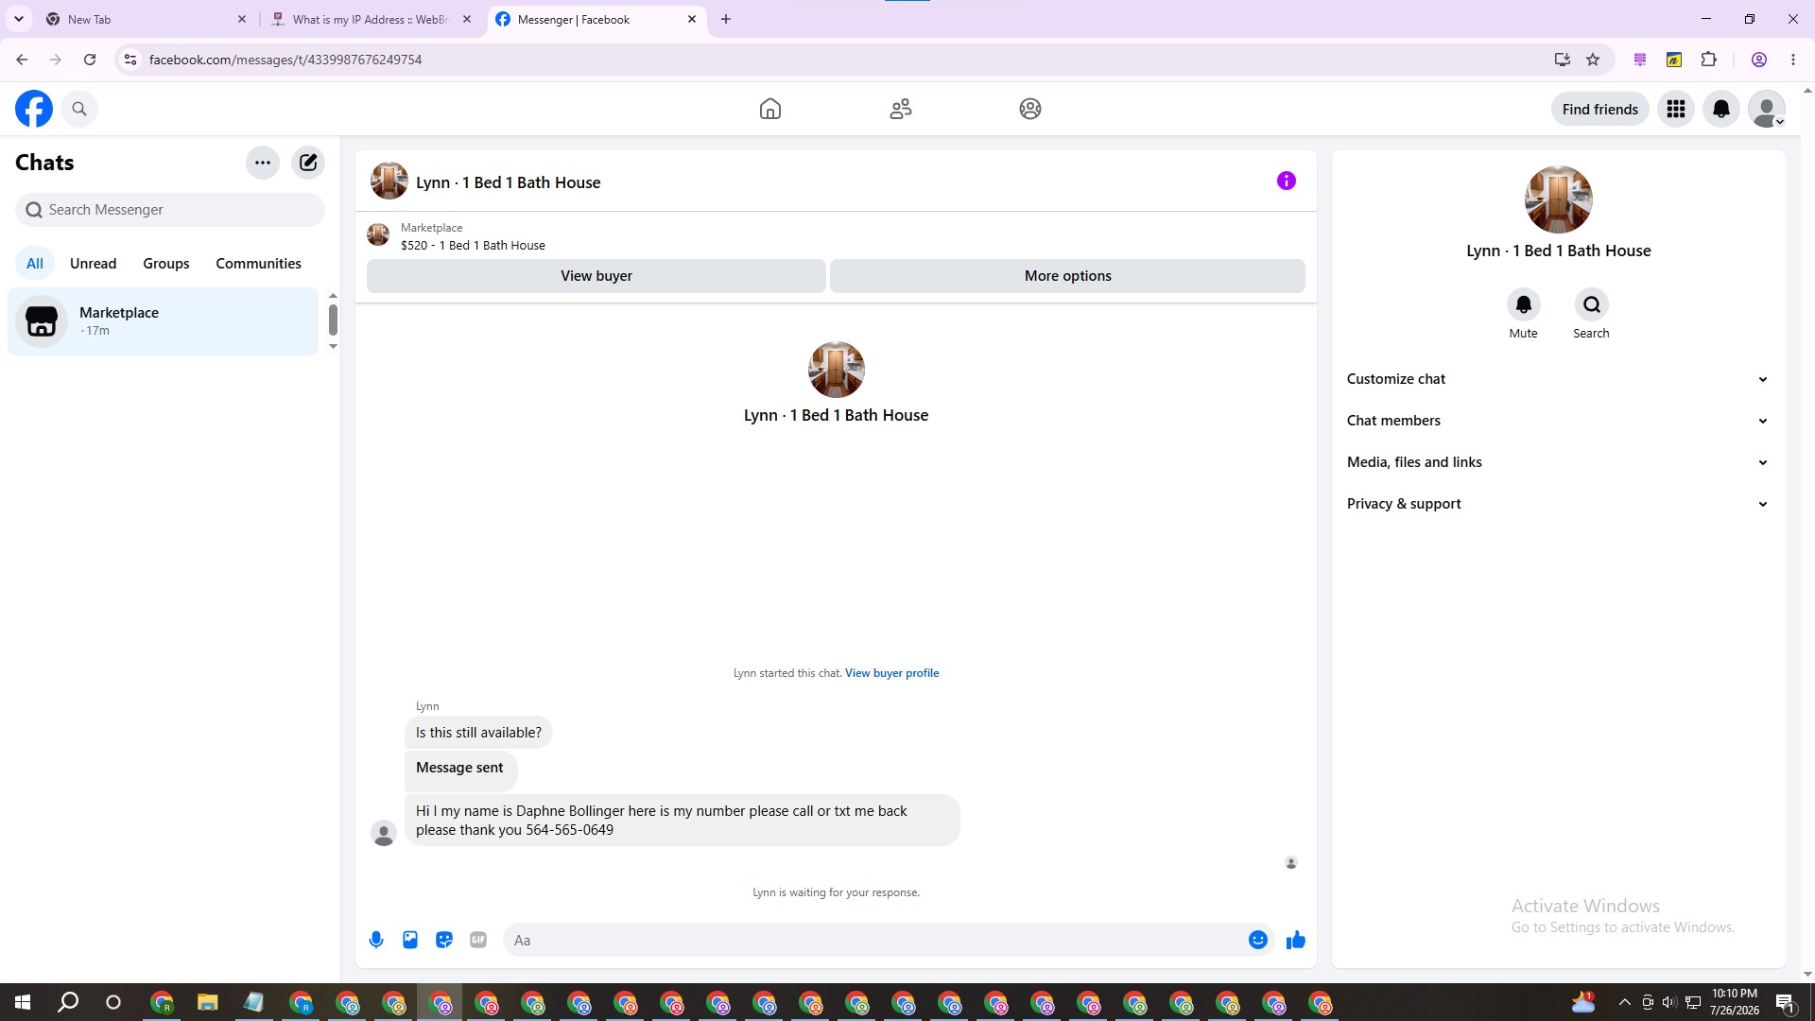Screen dimensions: 1815x1021
Task: Open the Windows Start menu
Action: coord(23,1002)
